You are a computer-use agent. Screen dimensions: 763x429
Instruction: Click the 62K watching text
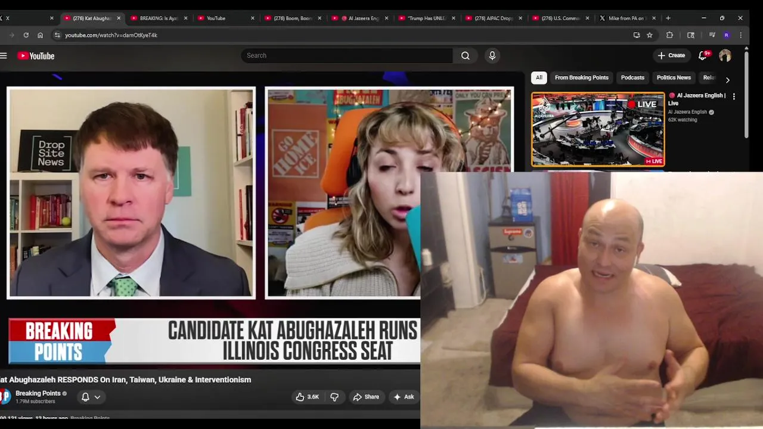683,120
